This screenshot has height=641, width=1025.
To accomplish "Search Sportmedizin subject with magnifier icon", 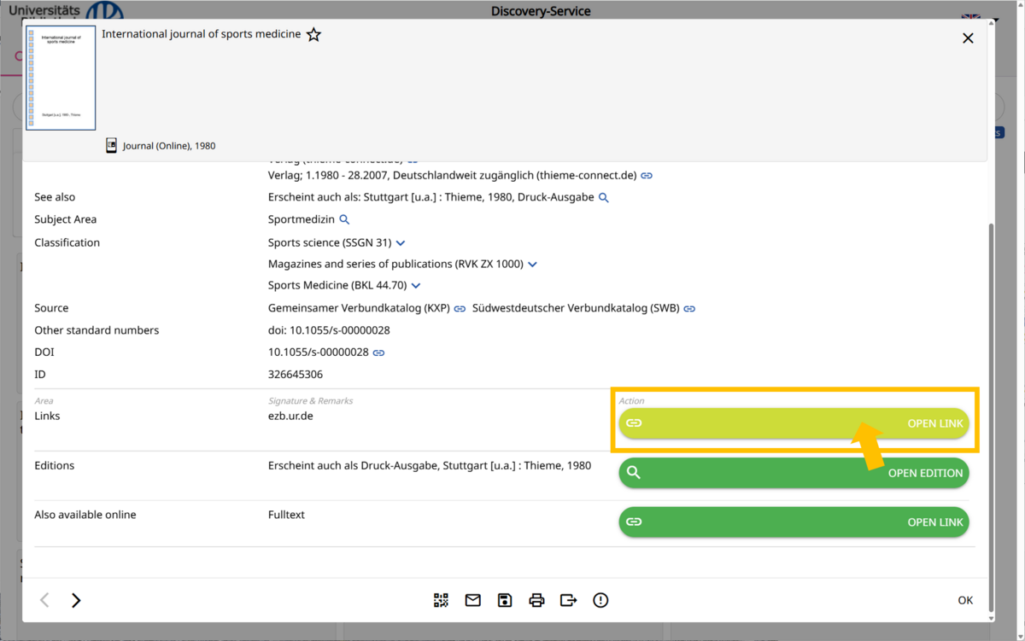I will pyautogui.click(x=344, y=220).
